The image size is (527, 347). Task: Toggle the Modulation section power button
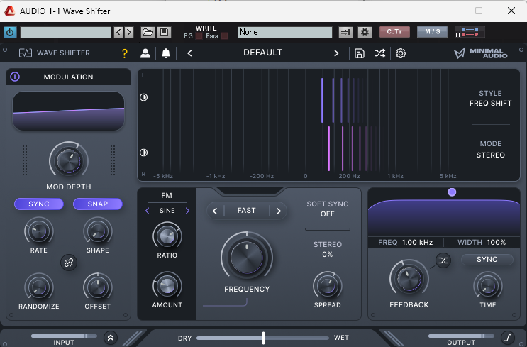click(x=15, y=77)
